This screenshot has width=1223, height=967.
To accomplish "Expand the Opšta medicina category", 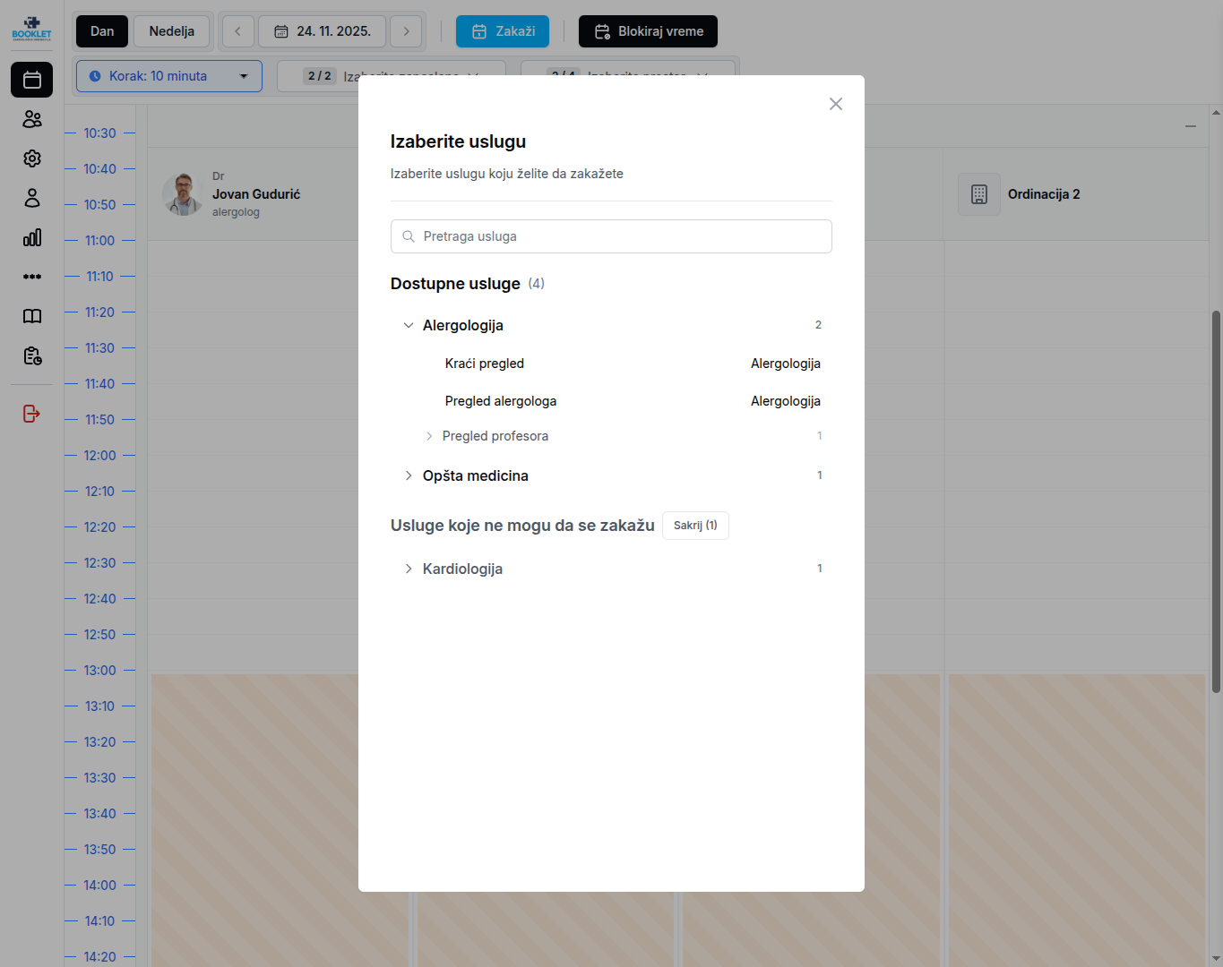I will [x=409, y=476].
